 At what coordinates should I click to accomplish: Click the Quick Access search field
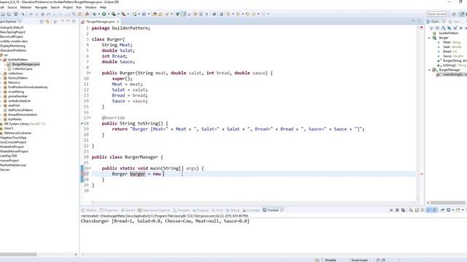point(436,14)
